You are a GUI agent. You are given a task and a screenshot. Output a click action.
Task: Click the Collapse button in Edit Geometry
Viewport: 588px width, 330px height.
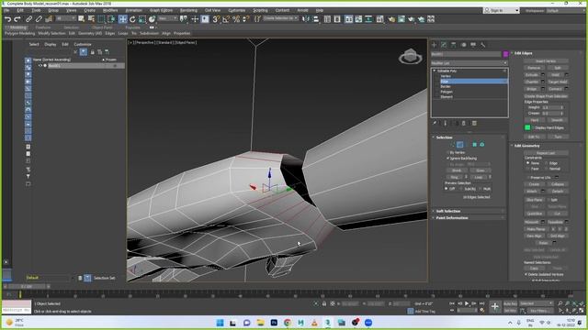click(558, 184)
